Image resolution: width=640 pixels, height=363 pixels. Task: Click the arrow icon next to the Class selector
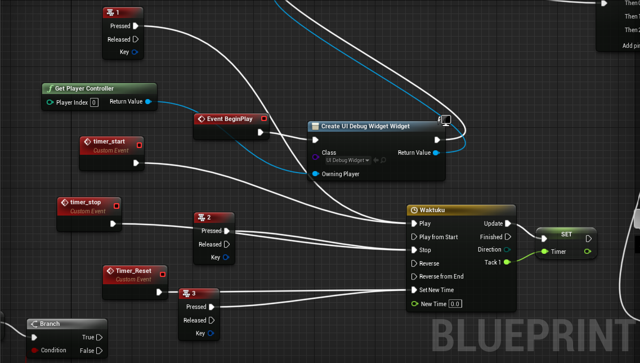click(375, 160)
